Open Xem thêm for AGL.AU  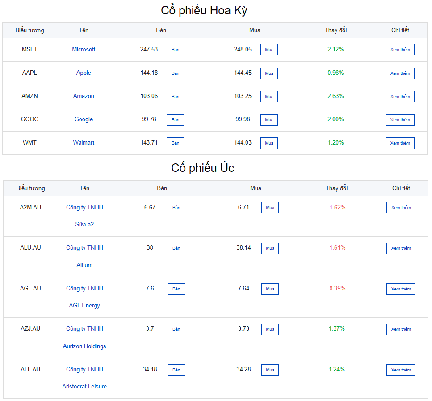coord(401,289)
